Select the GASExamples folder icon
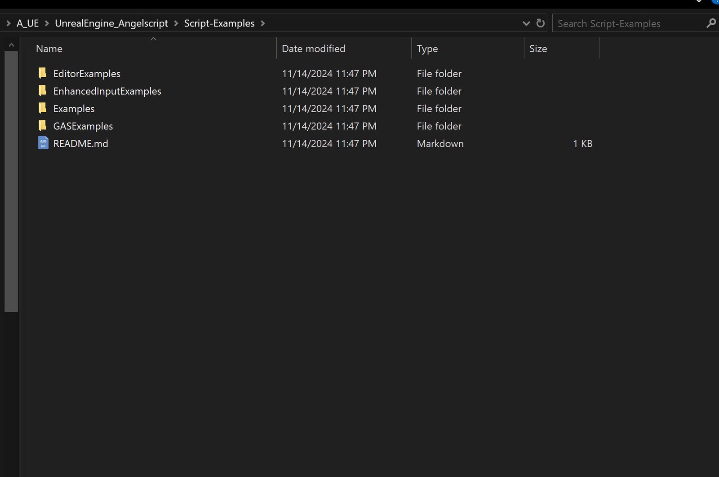The width and height of the screenshot is (719, 477). coord(43,126)
